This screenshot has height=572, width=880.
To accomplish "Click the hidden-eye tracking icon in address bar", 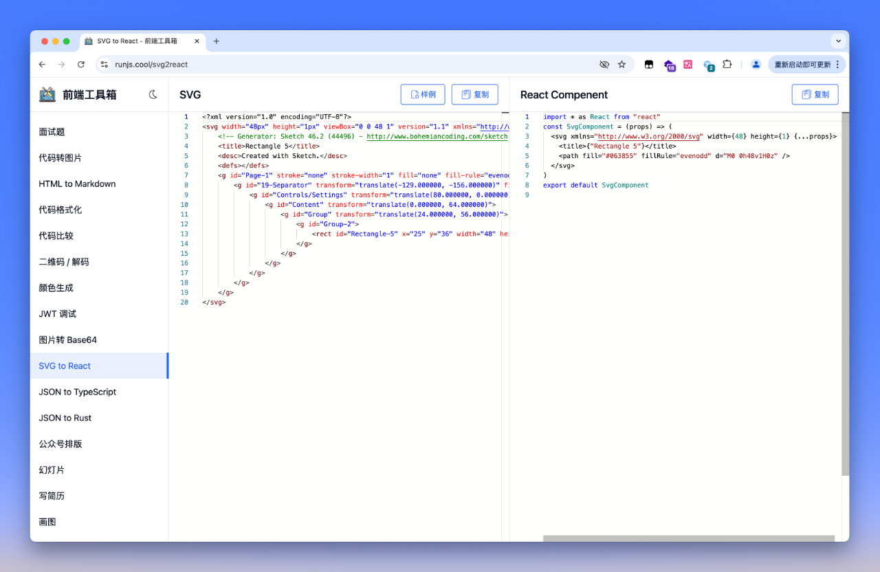I will (604, 65).
